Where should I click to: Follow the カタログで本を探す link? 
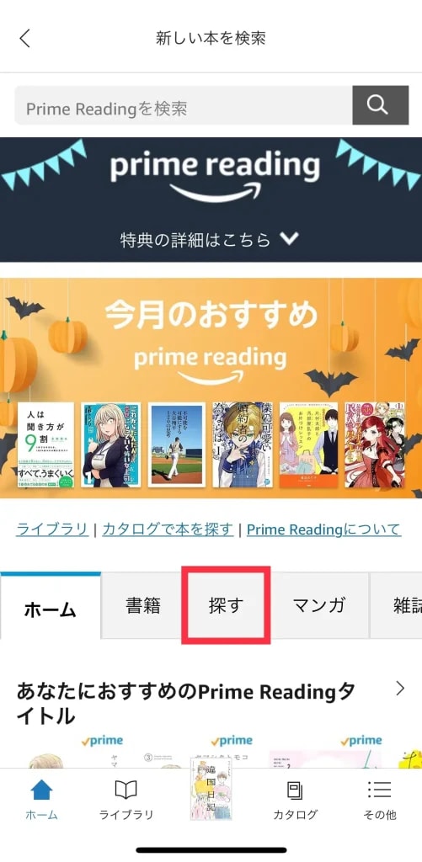(x=168, y=529)
